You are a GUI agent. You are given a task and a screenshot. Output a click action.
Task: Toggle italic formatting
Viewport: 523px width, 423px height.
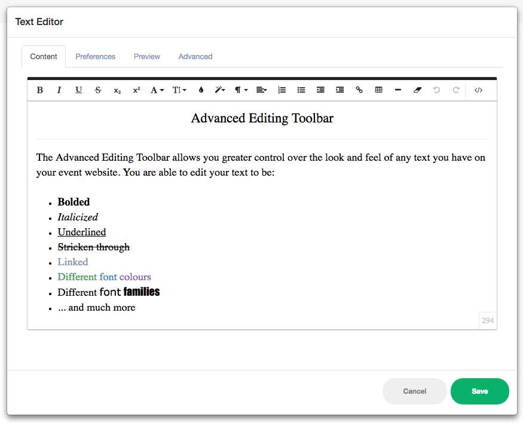[59, 90]
